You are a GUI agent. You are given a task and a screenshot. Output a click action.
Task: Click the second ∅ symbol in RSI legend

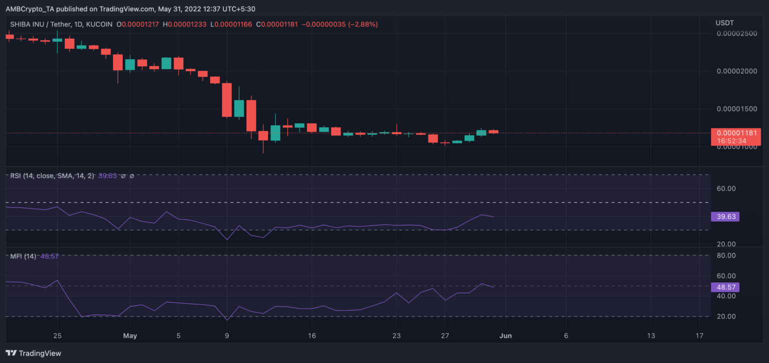pos(132,176)
